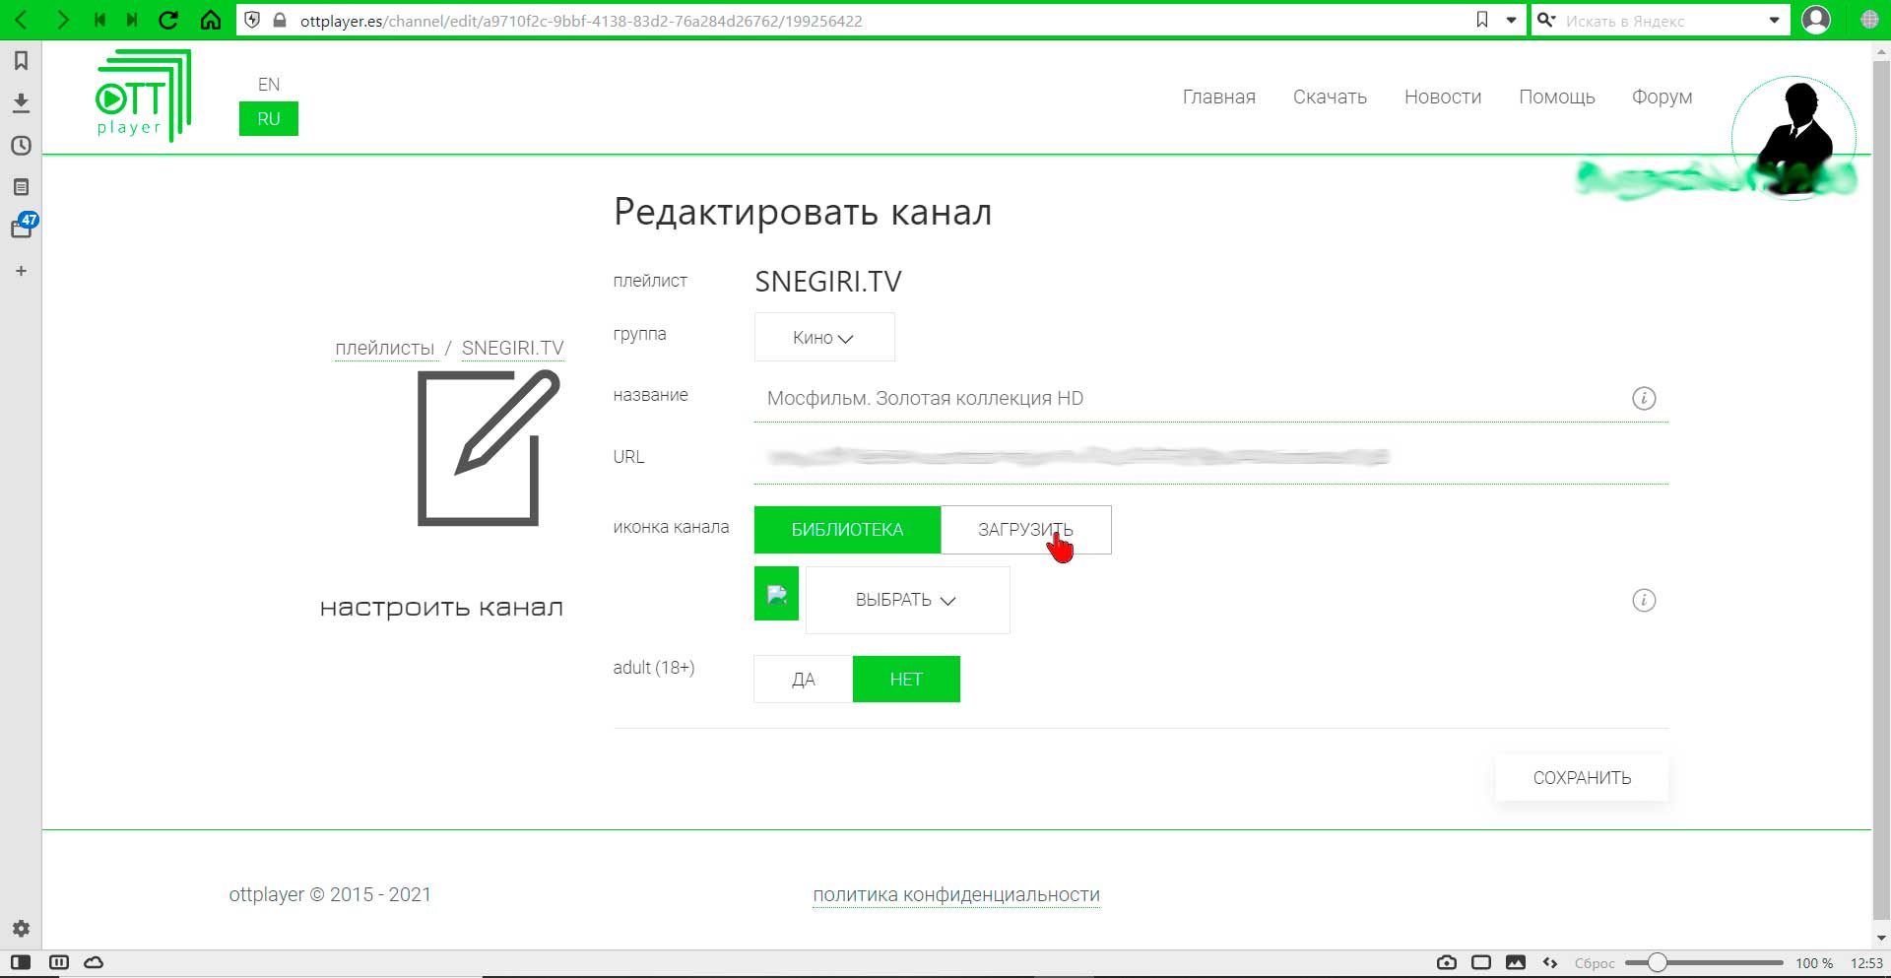Click the green globe extension icon
Image resolution: width=1891 pixels, height=978 pixels.
(1869, 20)
